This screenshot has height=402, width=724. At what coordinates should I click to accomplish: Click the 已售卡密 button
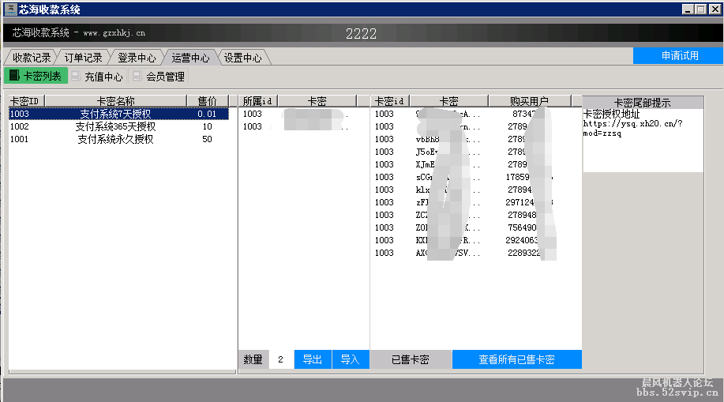point(411,359)
